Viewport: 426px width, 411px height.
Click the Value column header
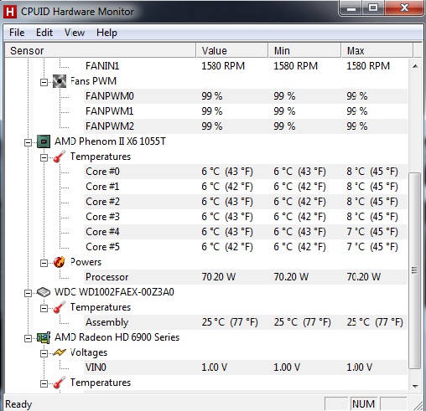point(232,50)
